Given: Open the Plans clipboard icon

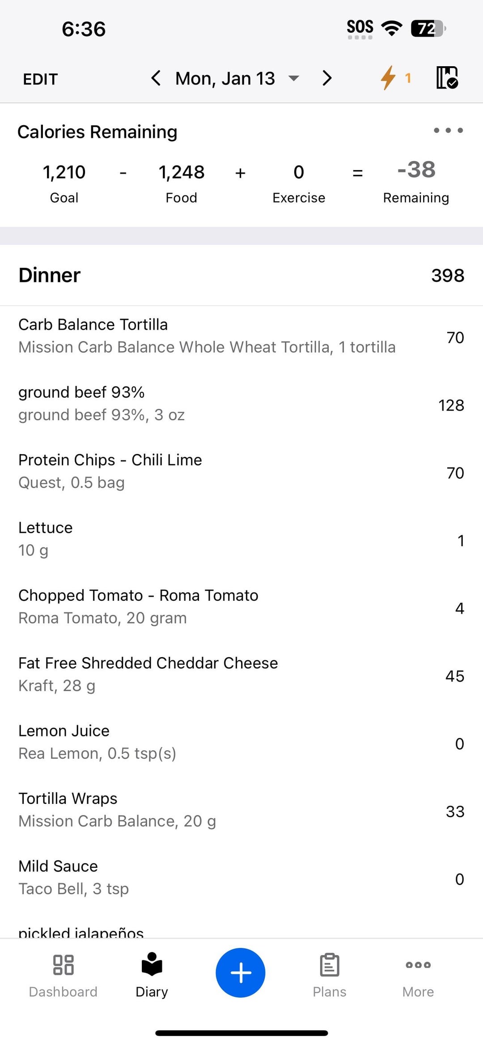Looking at the screenshot, I should [x=330, y=964].
